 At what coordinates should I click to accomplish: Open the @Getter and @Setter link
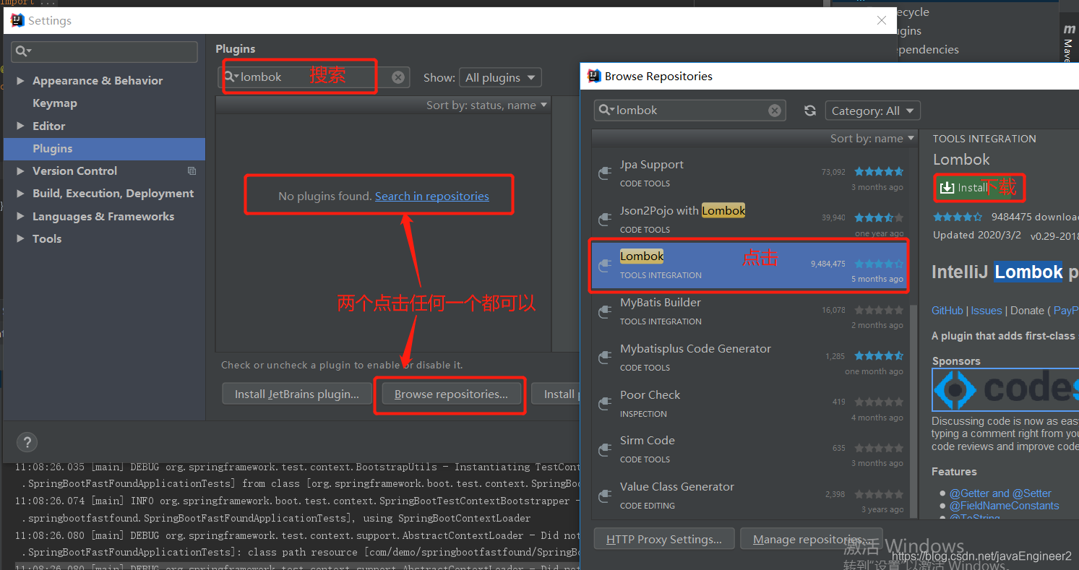click(x=1000, y=493)
